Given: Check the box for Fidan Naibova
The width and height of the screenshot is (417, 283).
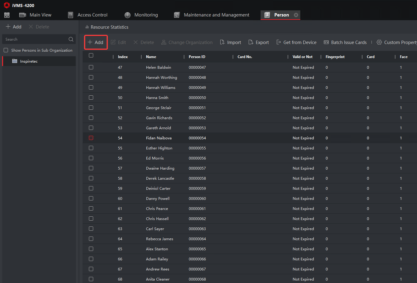Looking at the screenshot, I should pyautogui.click(x=91, y=138).
